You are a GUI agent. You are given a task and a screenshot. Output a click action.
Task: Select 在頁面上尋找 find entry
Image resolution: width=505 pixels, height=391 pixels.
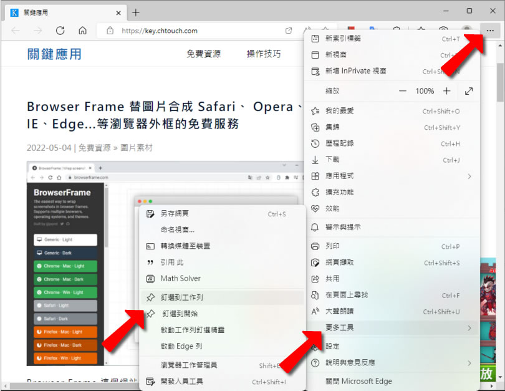(x=392, y=295)
